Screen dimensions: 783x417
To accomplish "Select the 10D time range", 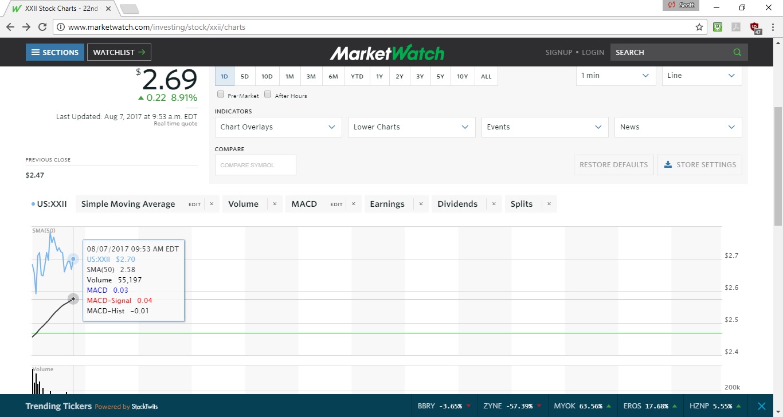I will (x=267, y=76).
